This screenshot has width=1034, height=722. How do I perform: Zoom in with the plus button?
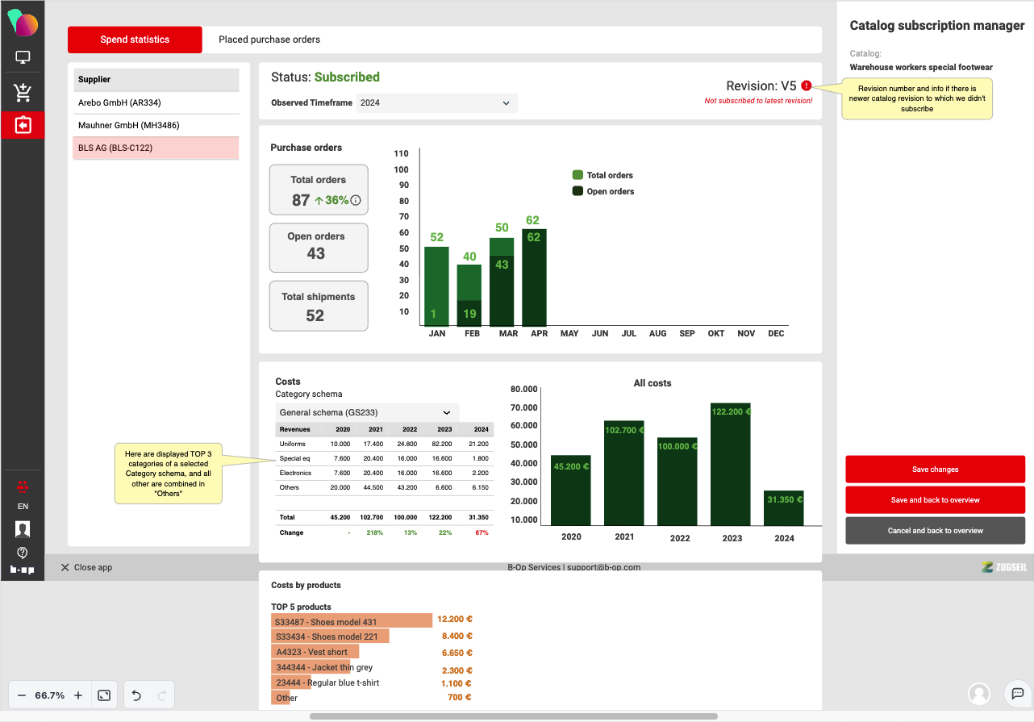(x=78, y=695)
